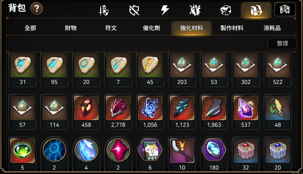Pick the PET food bag item
This screenshot has height=174, width=303.
(150, 154)
